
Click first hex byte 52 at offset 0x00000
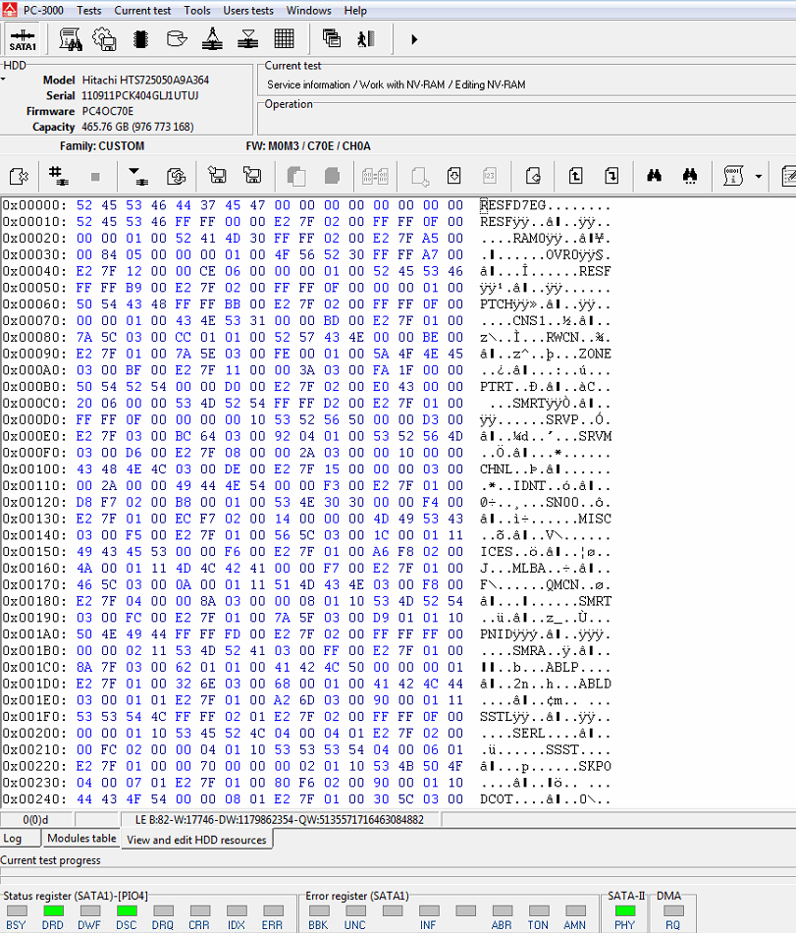(x=84, y=205)
